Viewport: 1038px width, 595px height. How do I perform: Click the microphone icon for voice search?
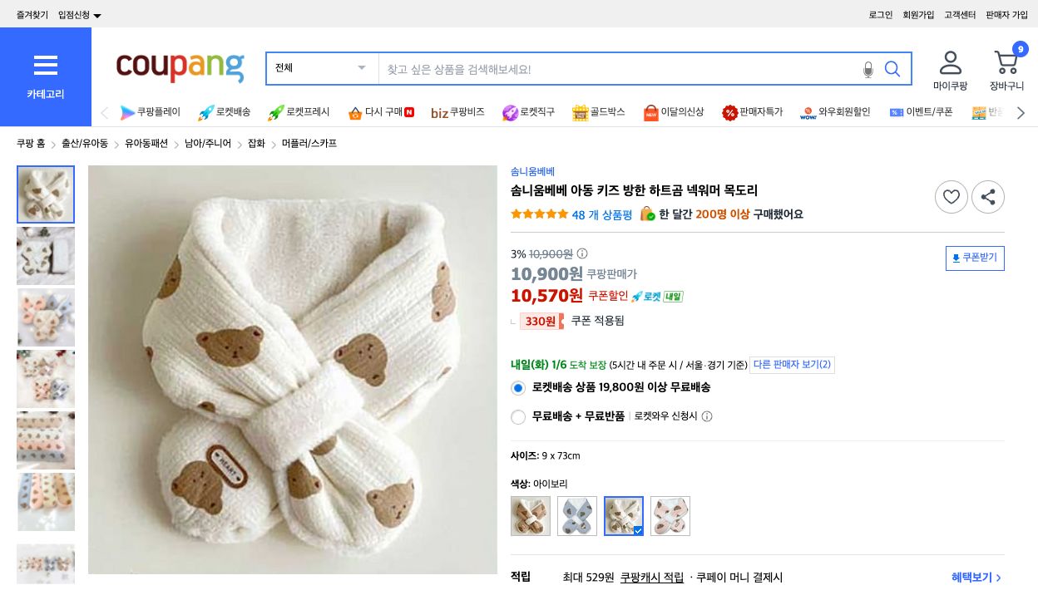(868, 69)
